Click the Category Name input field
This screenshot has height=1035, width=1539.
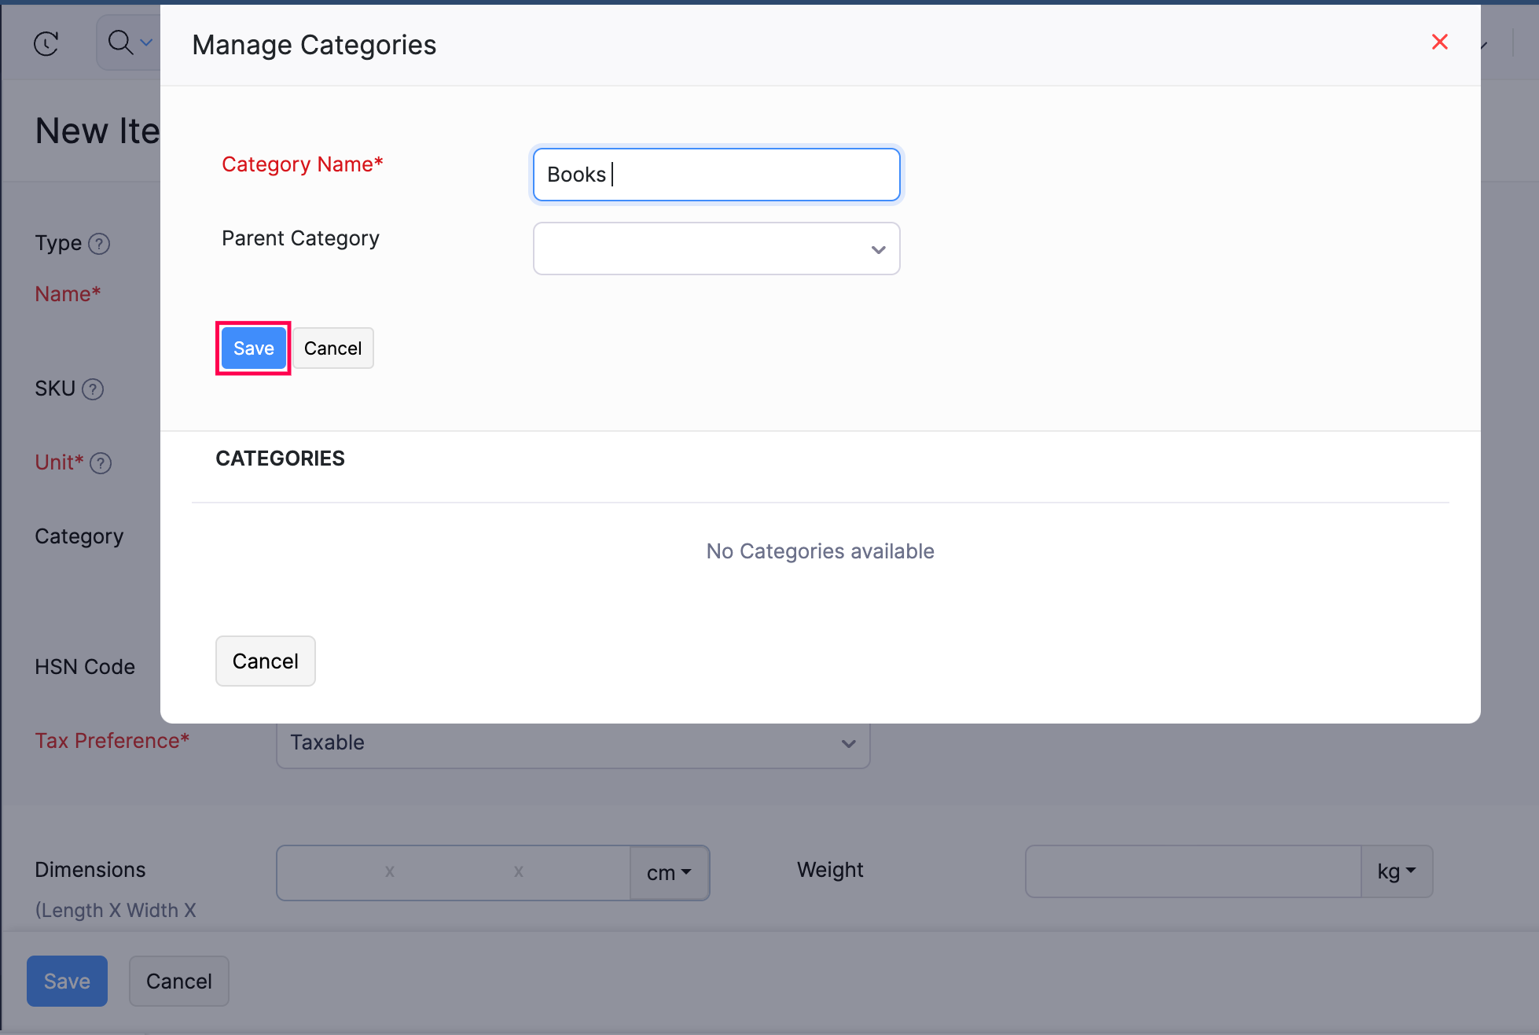(715, 175)
